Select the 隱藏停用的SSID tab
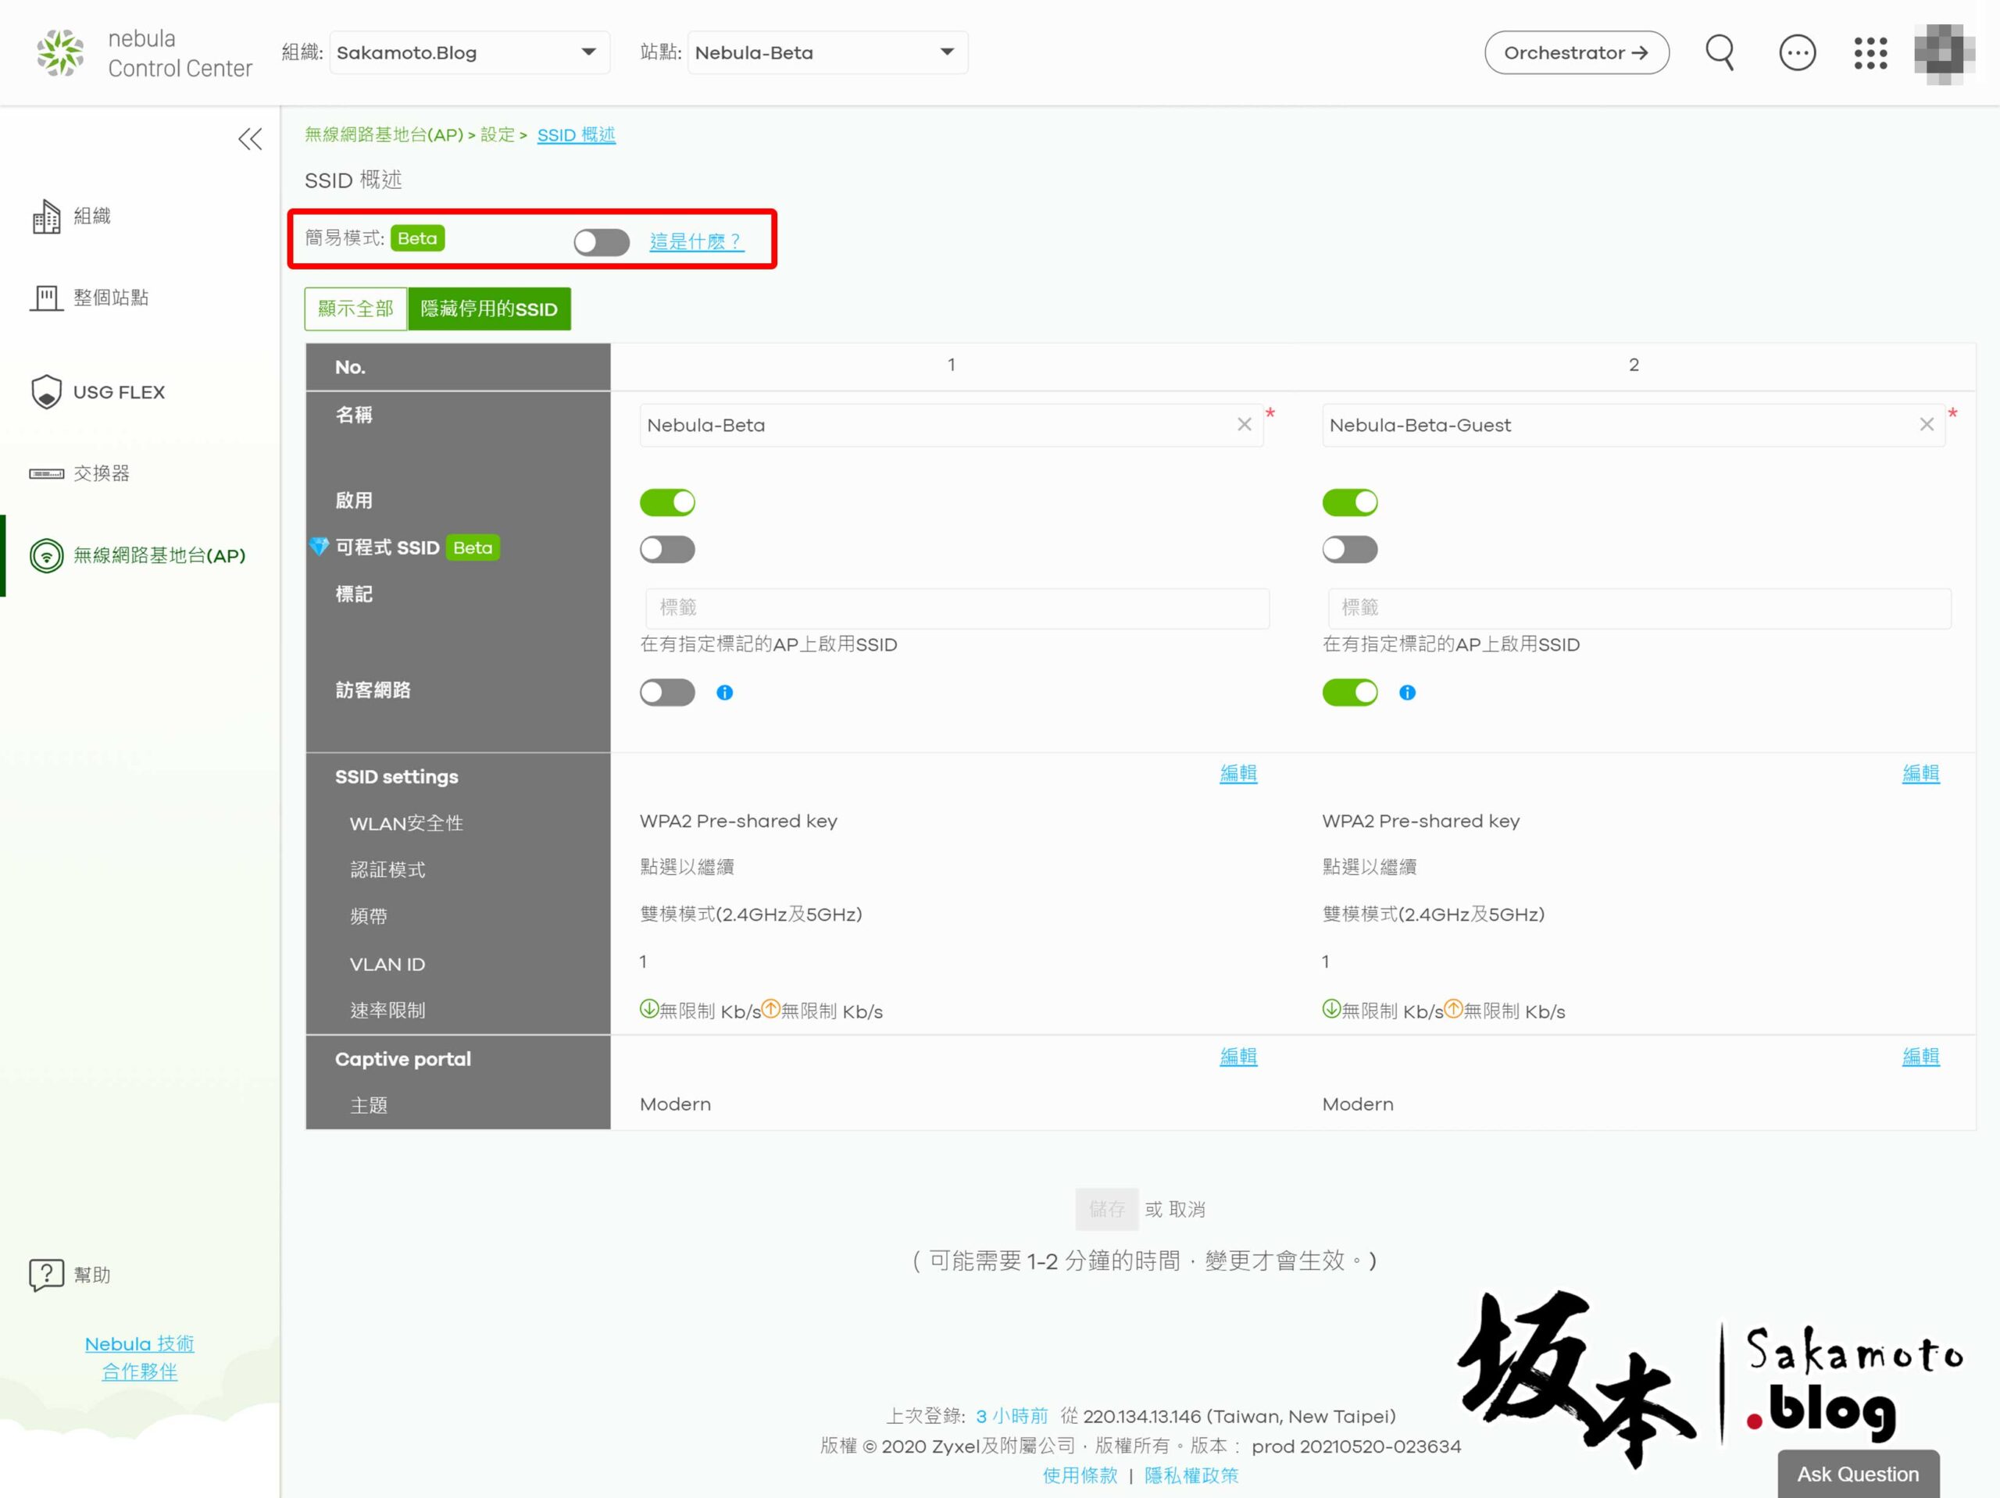The image size is (2000, 1498). click(x=489, y=309)
